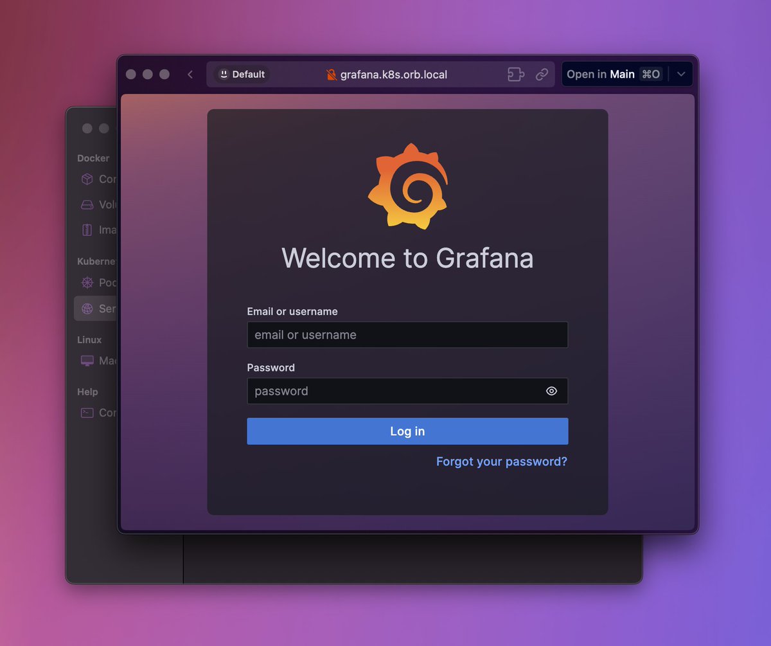The image size is (771, 646).
Task: Open Images in OrbStack sidebar behind
Action: [98, 229]
